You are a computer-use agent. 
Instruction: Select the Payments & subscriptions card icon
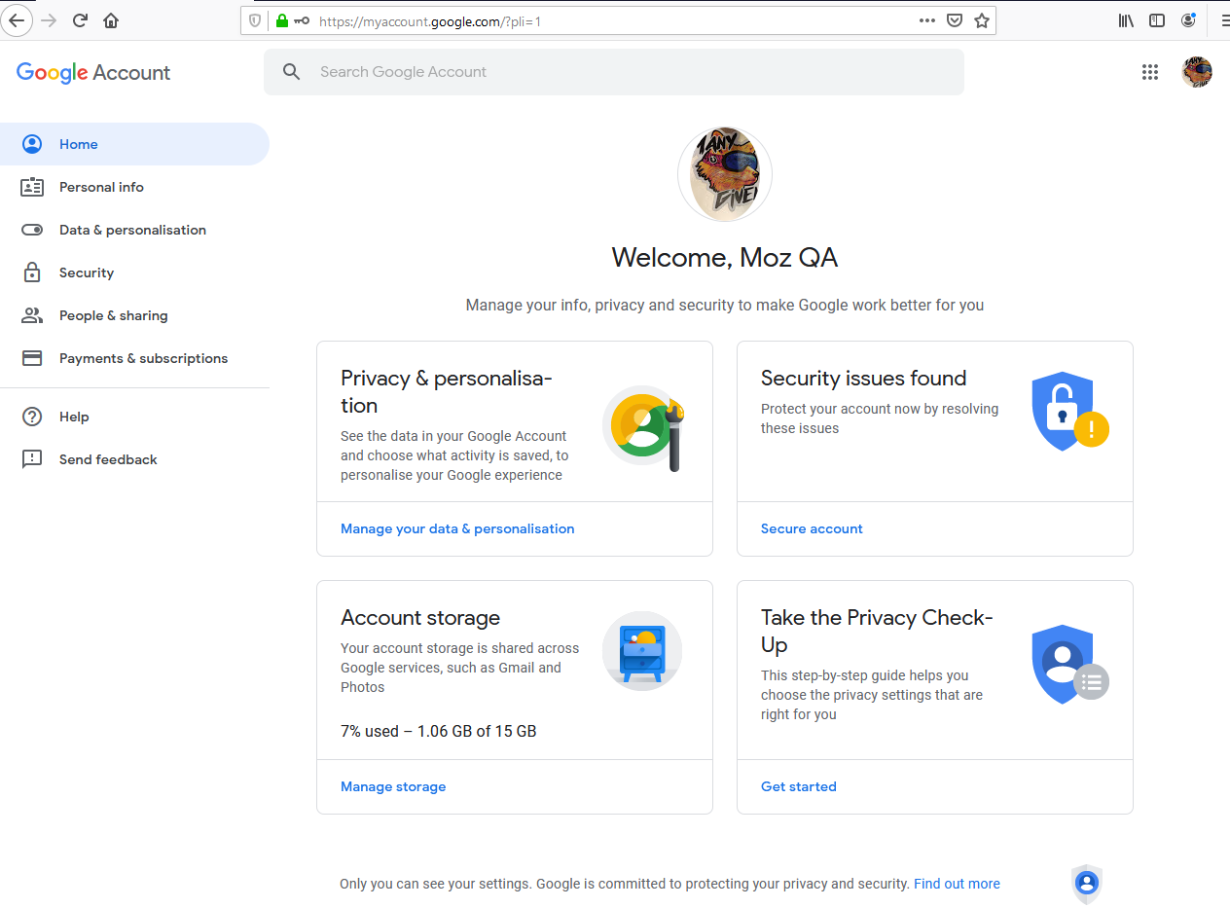[x=32, y=358]
